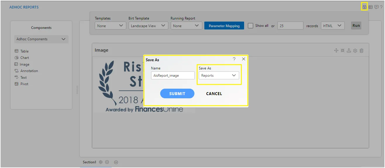Click the move arrows icon on Image panel

point(336,50)
